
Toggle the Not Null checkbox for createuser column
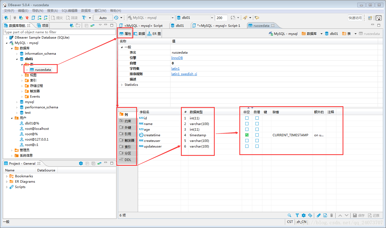tap(247, 141)
